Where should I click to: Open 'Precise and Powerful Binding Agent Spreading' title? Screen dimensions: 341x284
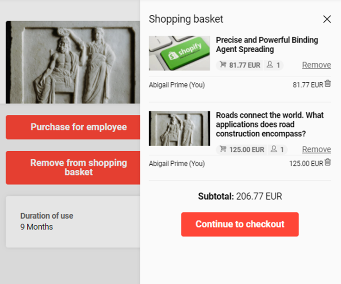point(267,44)
